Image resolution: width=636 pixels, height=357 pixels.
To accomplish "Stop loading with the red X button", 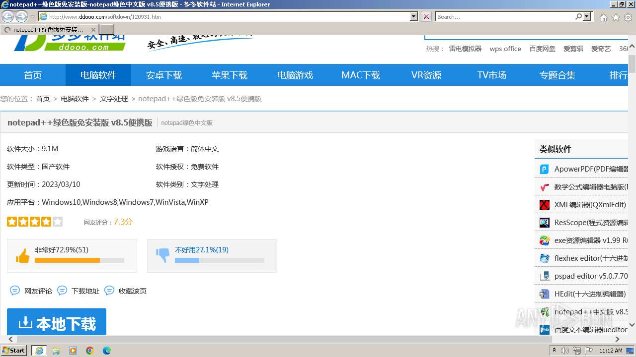I will [x=426, y=16].
